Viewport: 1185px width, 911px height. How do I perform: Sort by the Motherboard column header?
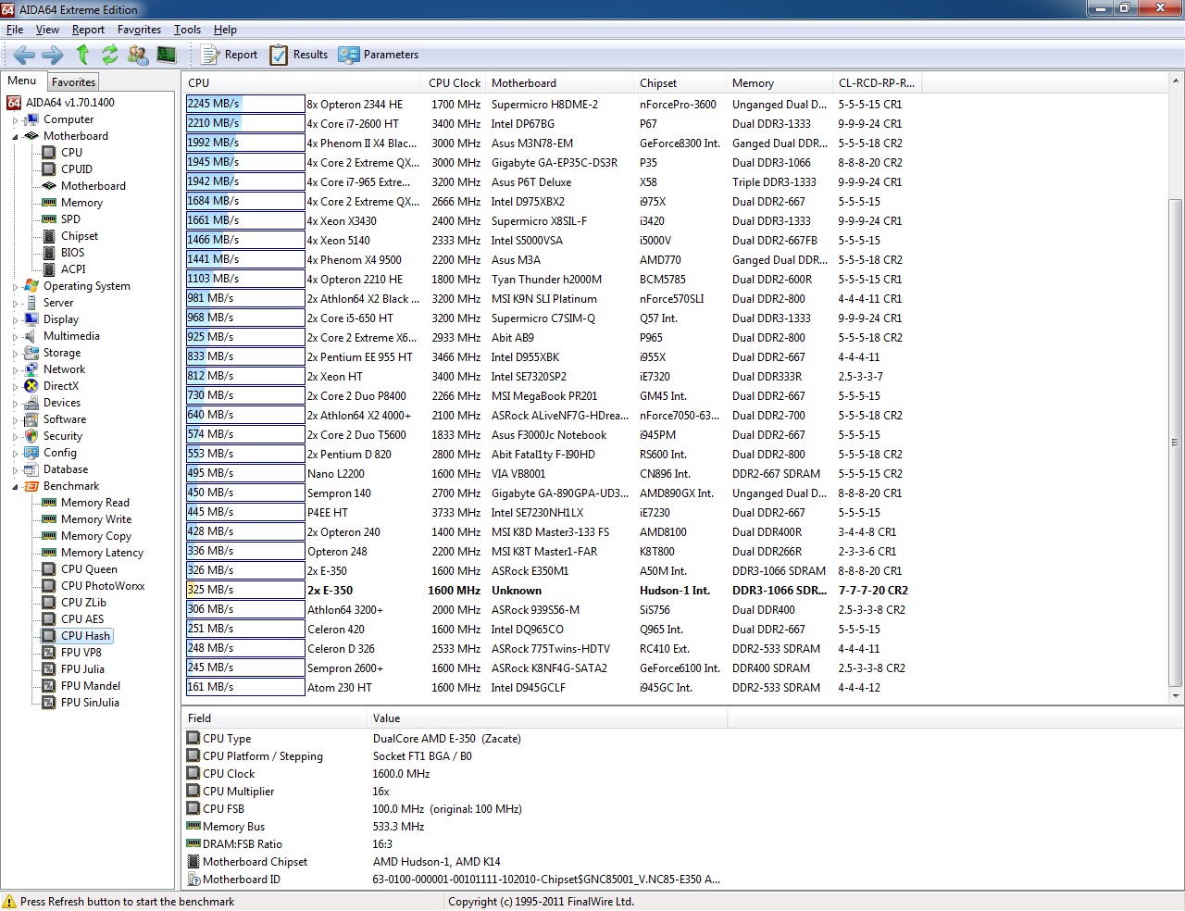pyautogui.click(x=559, y=83)
